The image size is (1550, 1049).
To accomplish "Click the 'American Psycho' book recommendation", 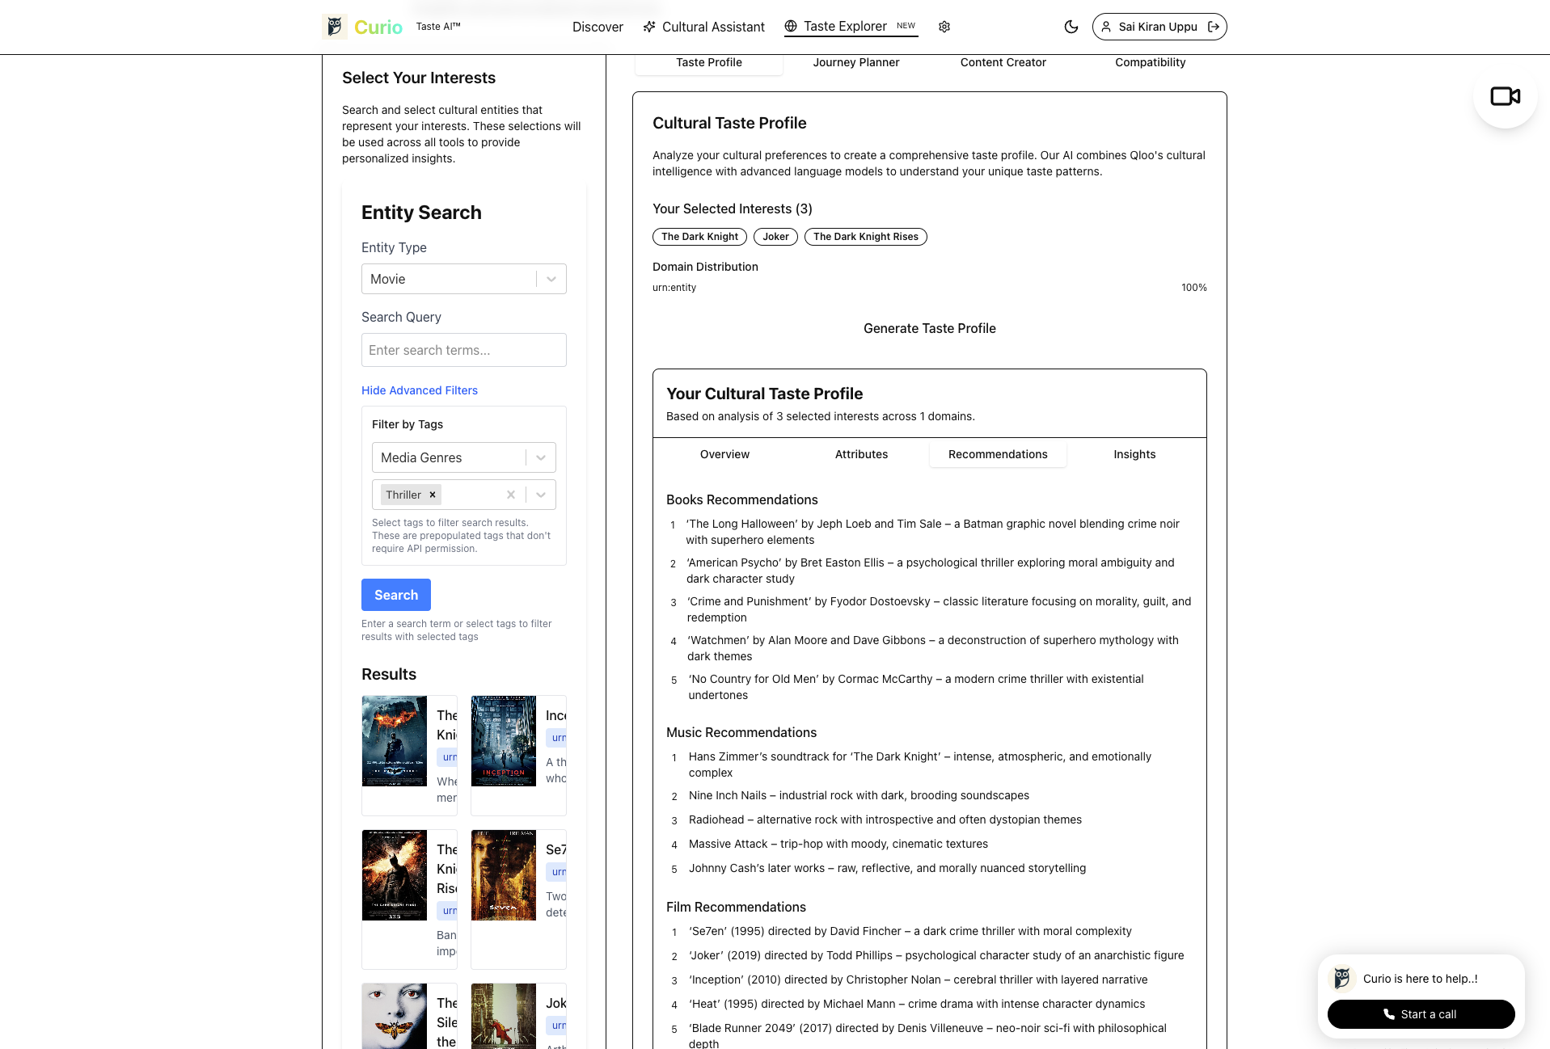I will [x=931, y=571].
